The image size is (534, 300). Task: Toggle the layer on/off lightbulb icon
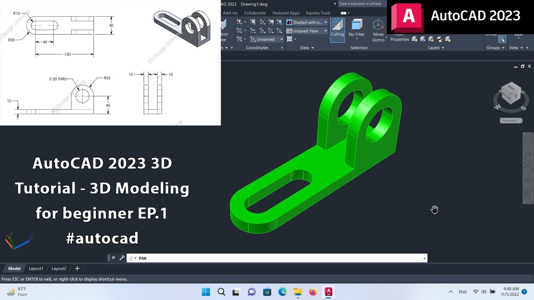[414, 39]
